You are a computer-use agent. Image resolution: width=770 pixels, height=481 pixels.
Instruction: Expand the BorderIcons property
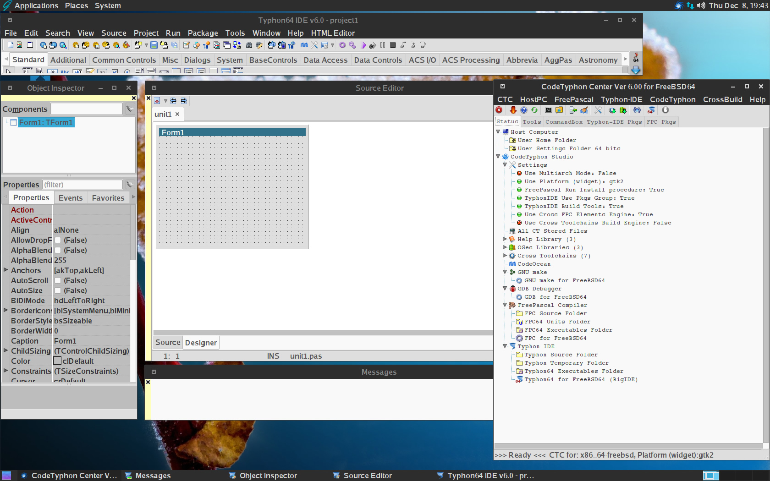5,310
